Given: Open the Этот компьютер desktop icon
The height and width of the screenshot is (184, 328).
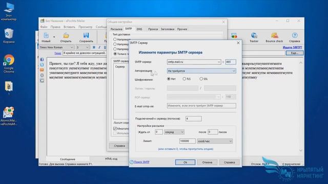Looking at the screenshot, I should (9, 11).
